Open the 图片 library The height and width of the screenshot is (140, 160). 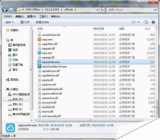(x=15, y=55)
